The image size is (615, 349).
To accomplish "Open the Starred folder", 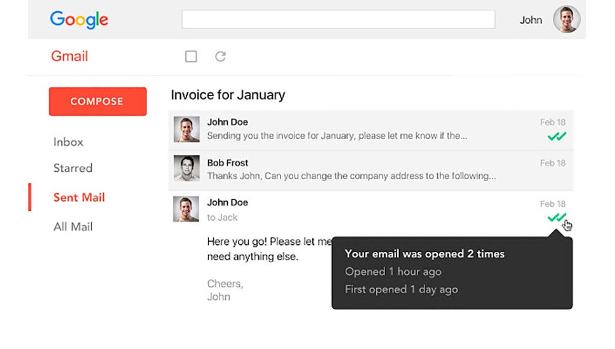I will pyautogui.click(x=73, y=168).
